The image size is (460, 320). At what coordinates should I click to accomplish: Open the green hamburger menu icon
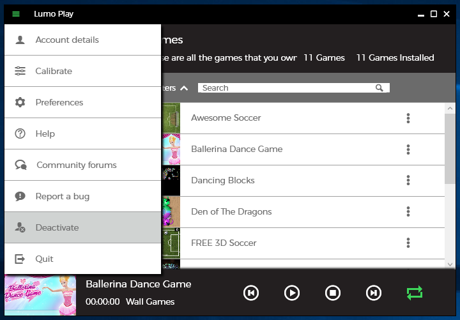pos(16,14)
